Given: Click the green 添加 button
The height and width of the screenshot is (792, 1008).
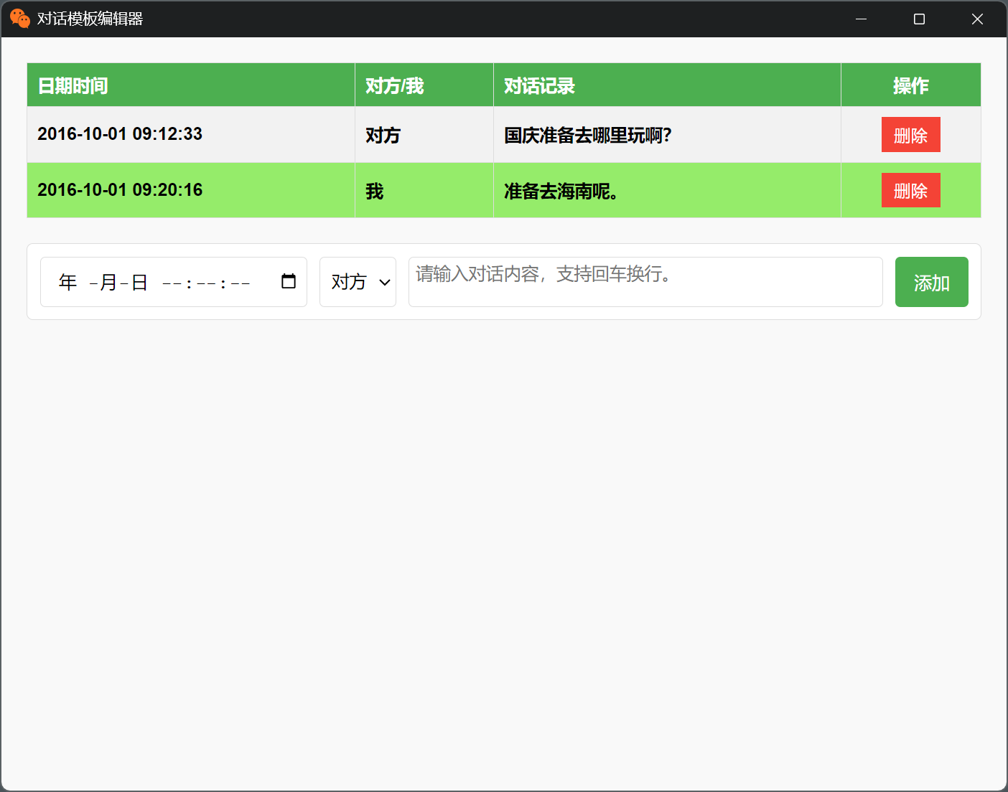Looking at the screenshot, I should (931, 282).
